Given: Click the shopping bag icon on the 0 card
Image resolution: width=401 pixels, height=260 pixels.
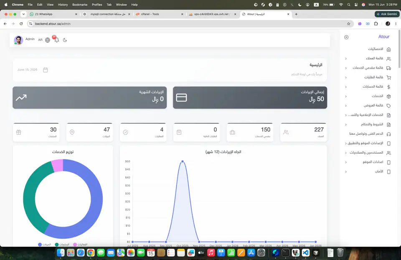Looking at the screenshot, I should 179,132.
